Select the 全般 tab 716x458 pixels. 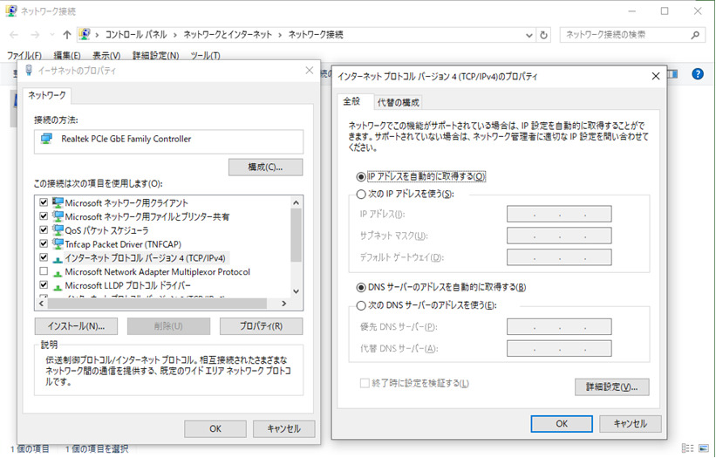(351, 101)
